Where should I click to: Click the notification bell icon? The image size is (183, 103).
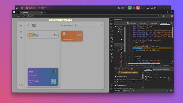point(100,25)
